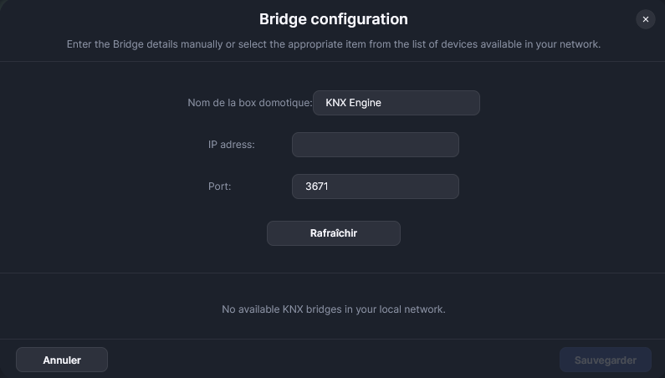665x378 pixels.
Task: Click the empty IP adress field
Action: click(x=375, y=145)
